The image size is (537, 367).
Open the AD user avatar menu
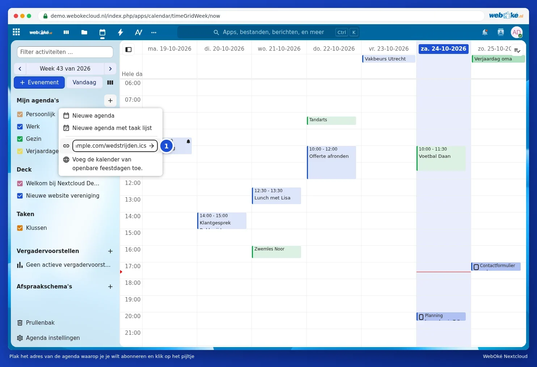[x=517, y=32]
